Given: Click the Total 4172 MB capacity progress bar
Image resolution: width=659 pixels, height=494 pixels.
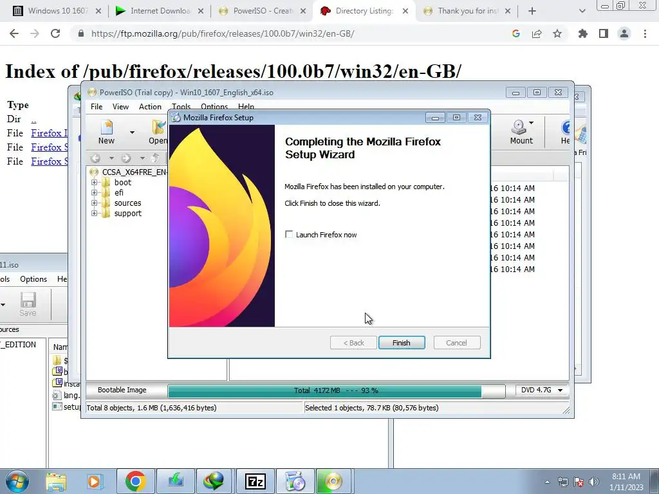Looking at the screenshot, I should coord(336,390).
